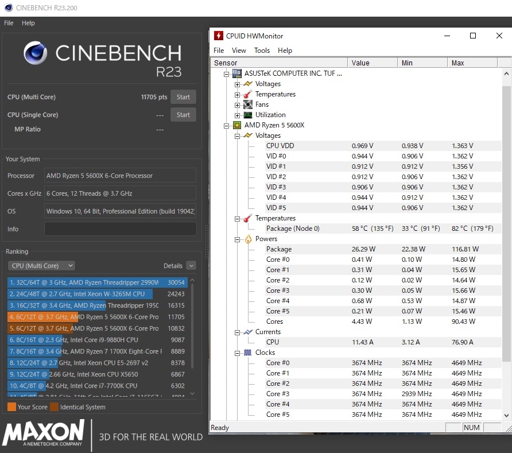This screenshot has height=453, width=512.
Task: Open HWMonitor Tools menu
Action: coord(262,51)
